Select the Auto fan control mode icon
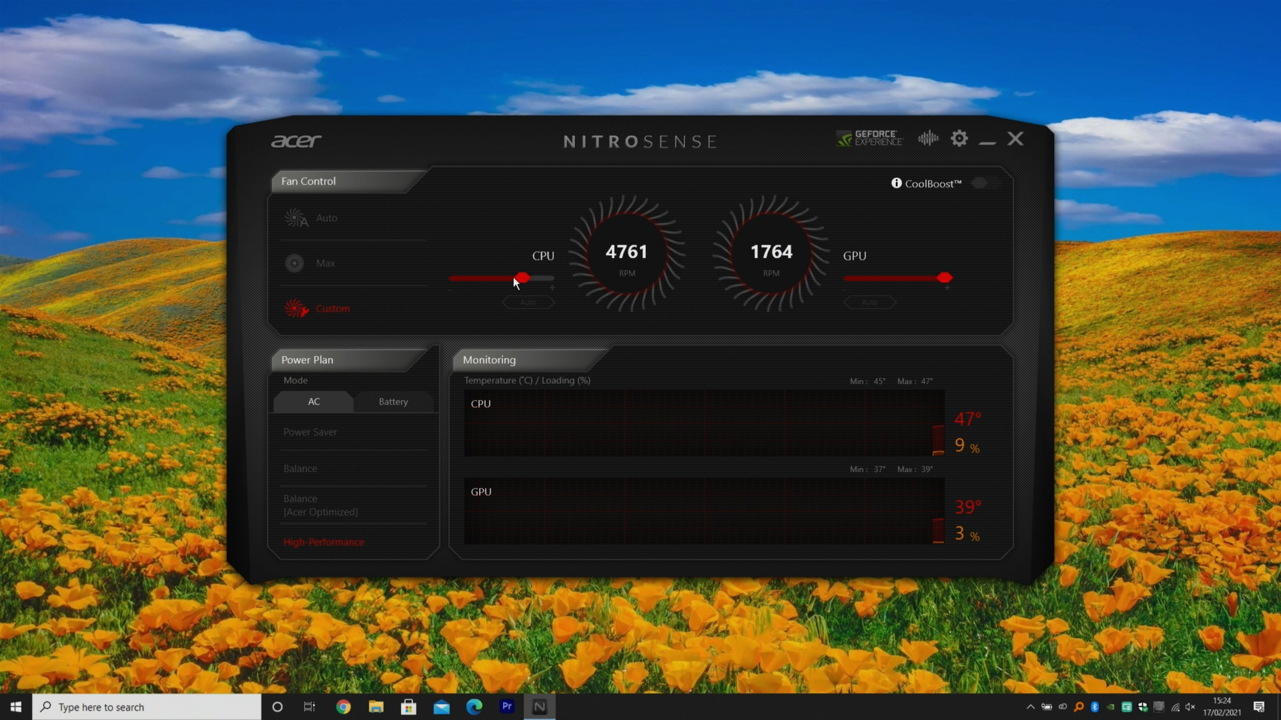1281x720 pixels. coord(296,217)
